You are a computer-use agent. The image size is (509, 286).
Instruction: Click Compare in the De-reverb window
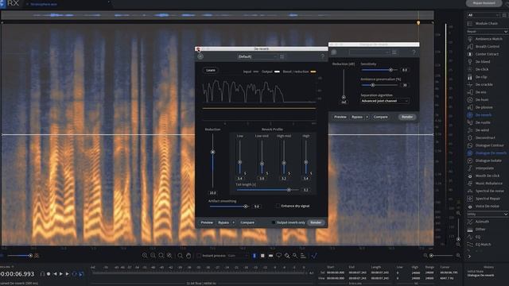[x=247, y=222]
